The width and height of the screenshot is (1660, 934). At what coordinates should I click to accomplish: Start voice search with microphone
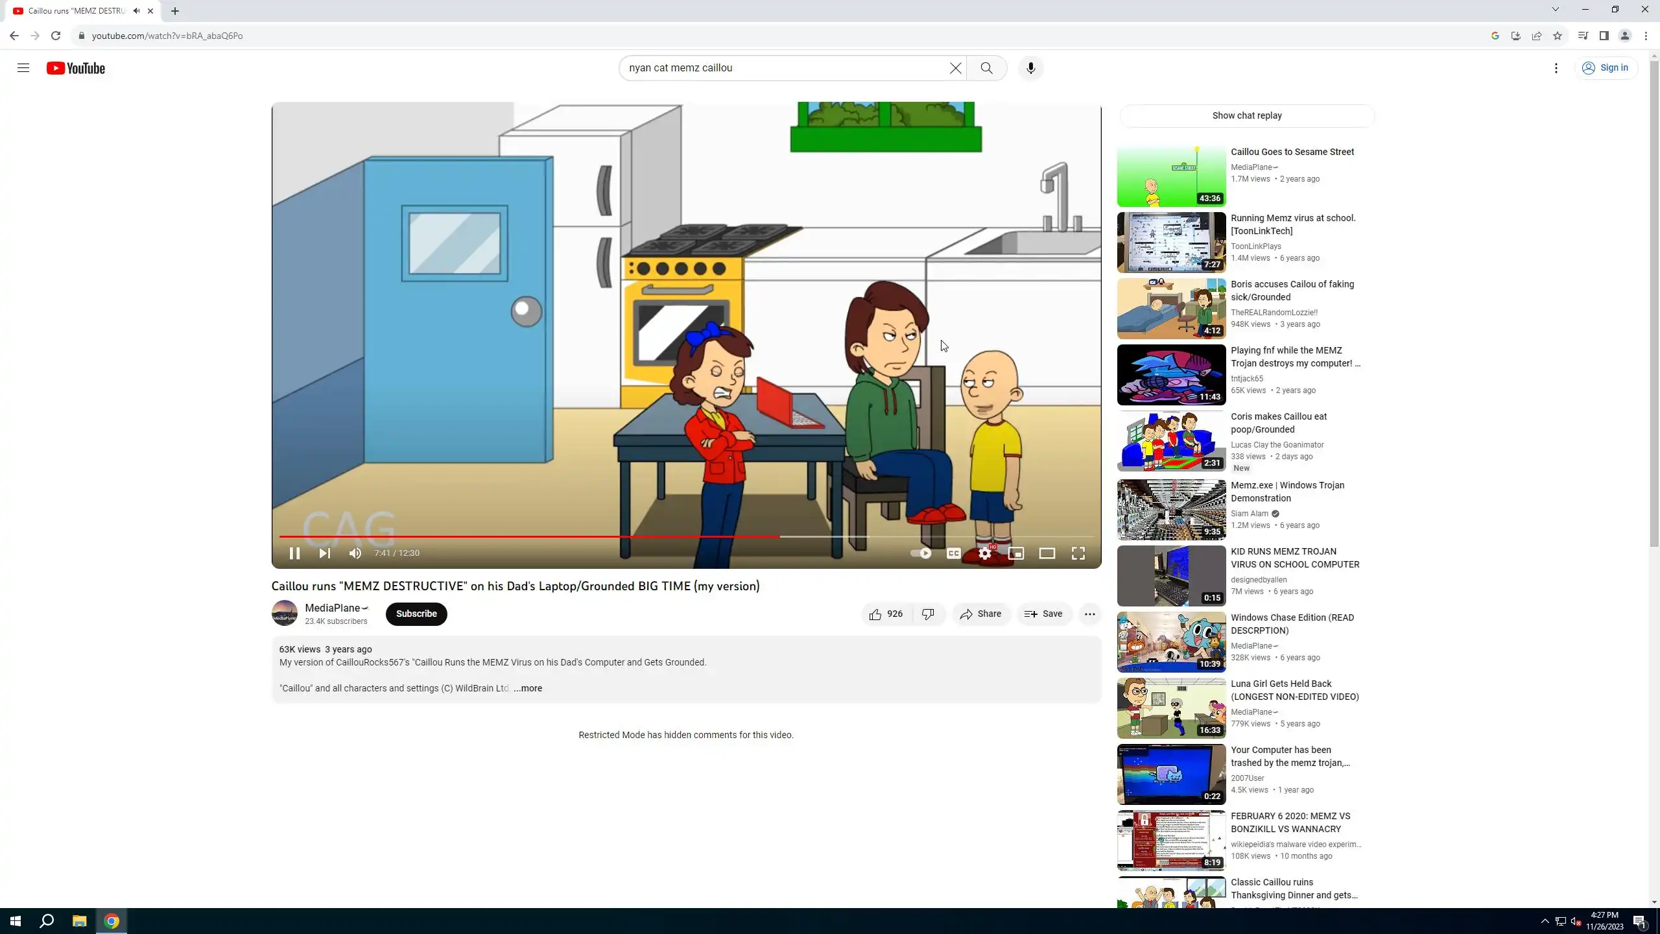[1030, 68]
